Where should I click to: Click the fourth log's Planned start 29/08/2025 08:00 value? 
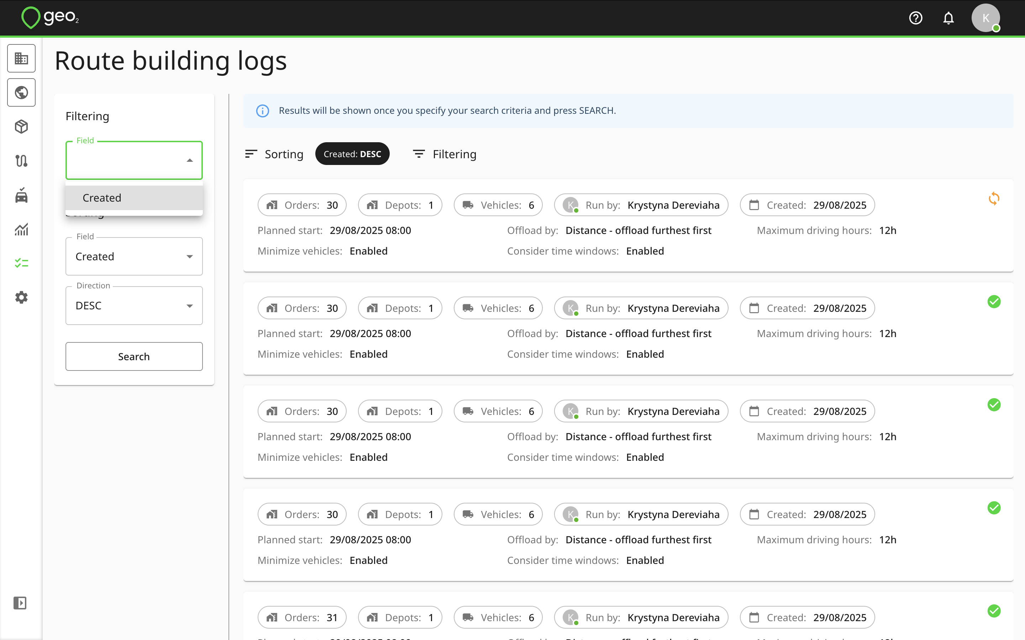click(370, 540)
